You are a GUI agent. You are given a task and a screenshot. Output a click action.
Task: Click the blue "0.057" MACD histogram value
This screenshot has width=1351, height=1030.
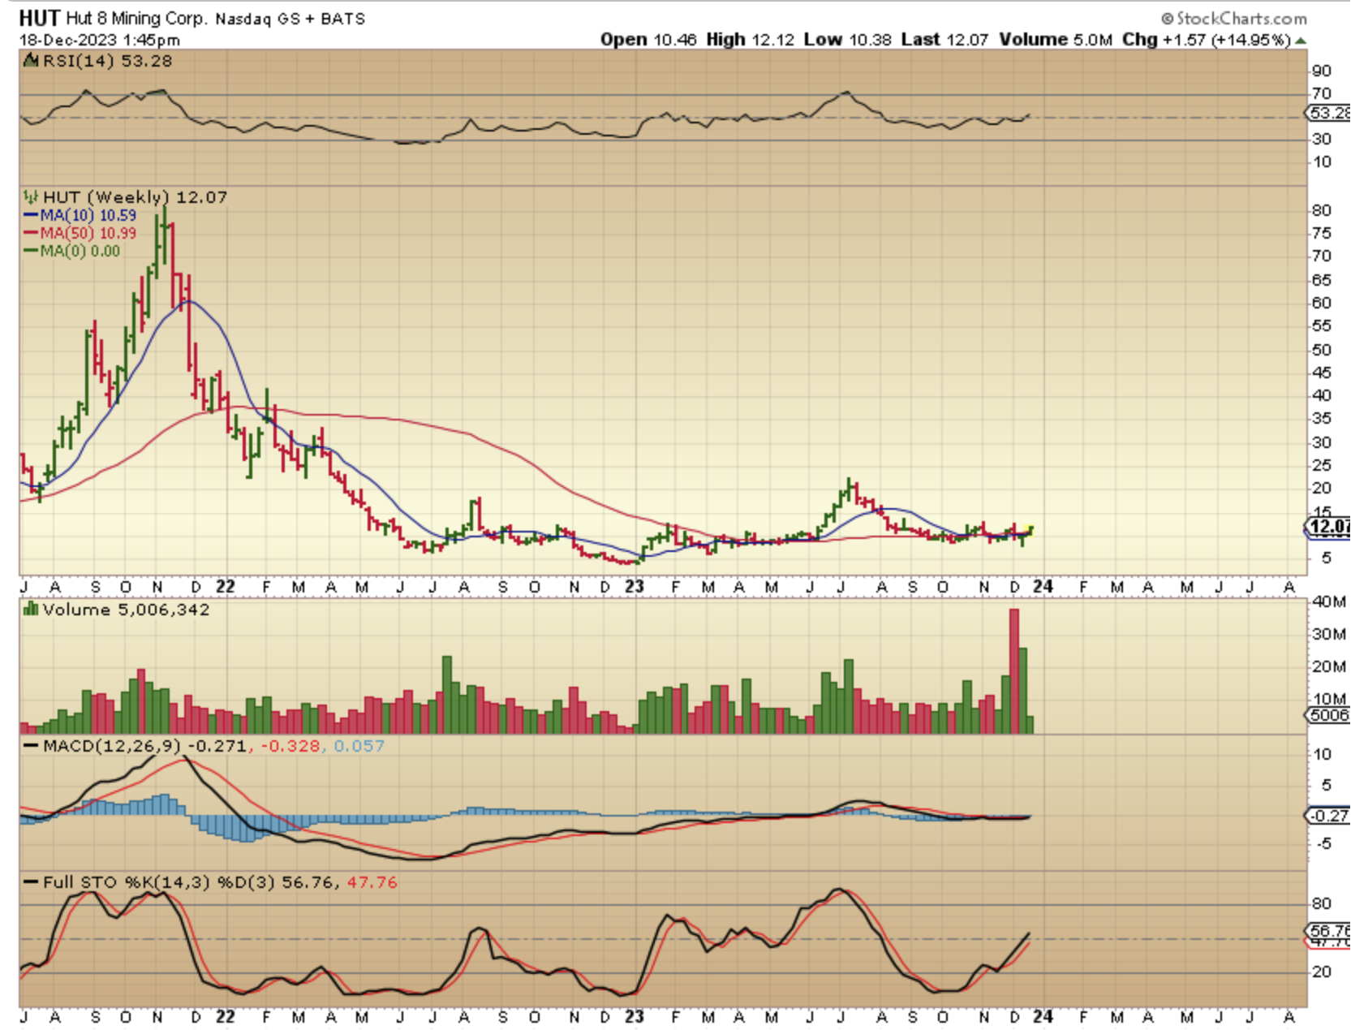click(x=359, y=746)
